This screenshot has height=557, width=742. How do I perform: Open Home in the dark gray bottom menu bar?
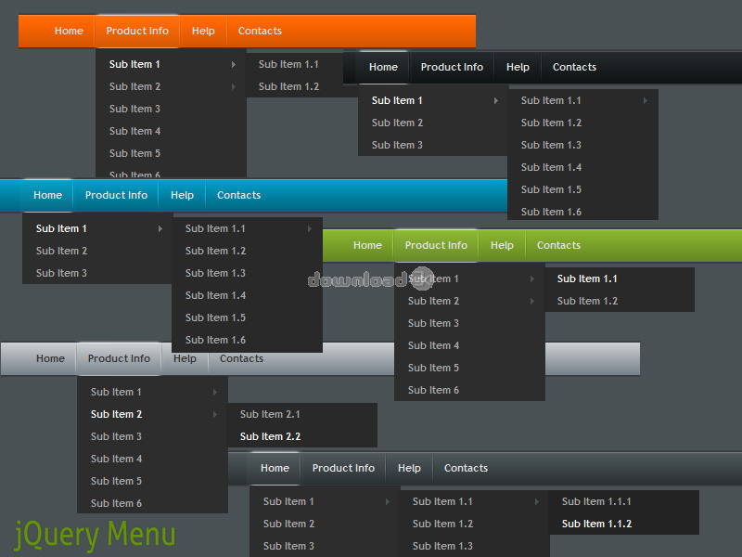tap(275, 468)
